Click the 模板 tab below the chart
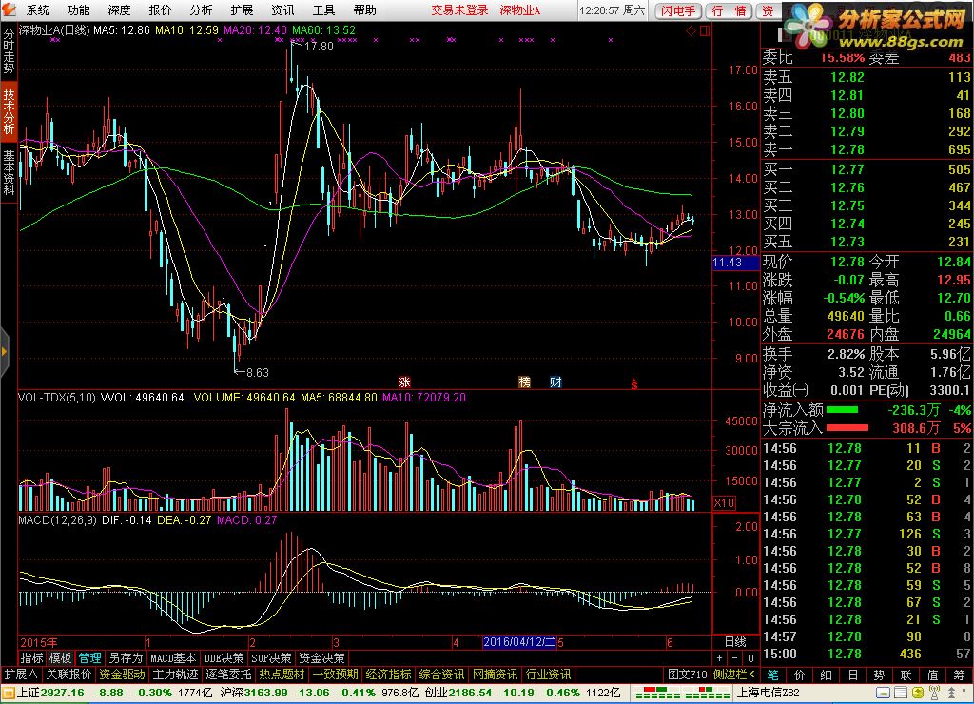 pos(60,658)
